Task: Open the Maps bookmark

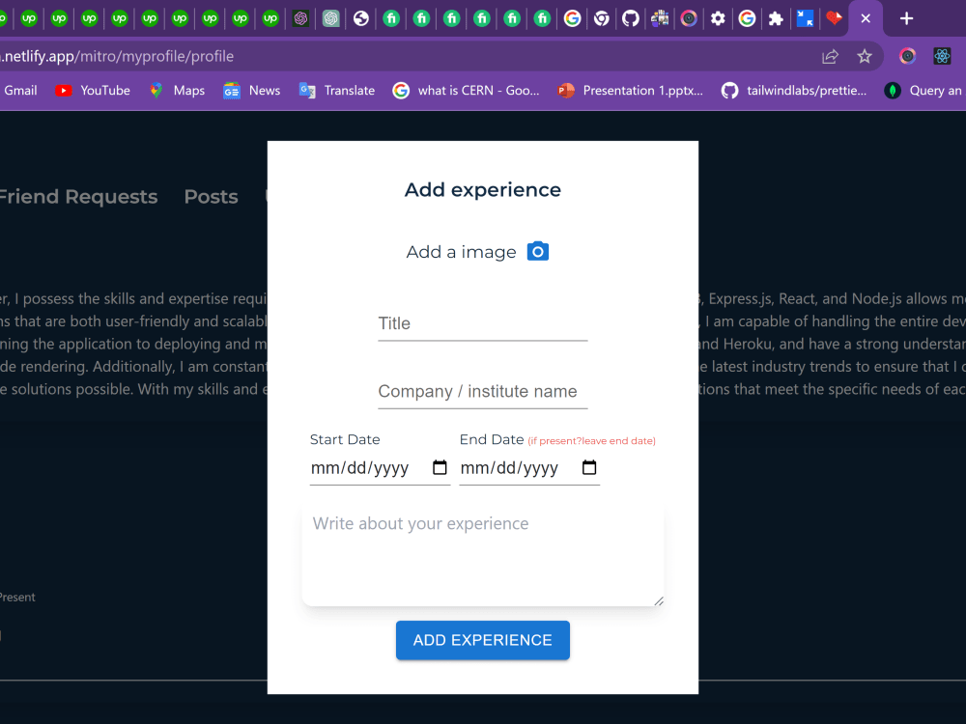Action: click(177, 91)
